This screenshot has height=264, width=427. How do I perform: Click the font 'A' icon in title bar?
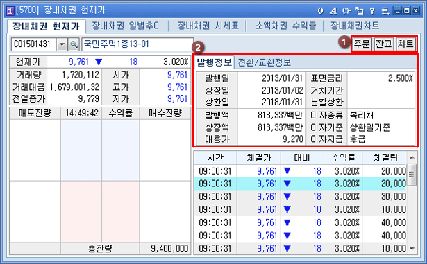pos(333,11)
